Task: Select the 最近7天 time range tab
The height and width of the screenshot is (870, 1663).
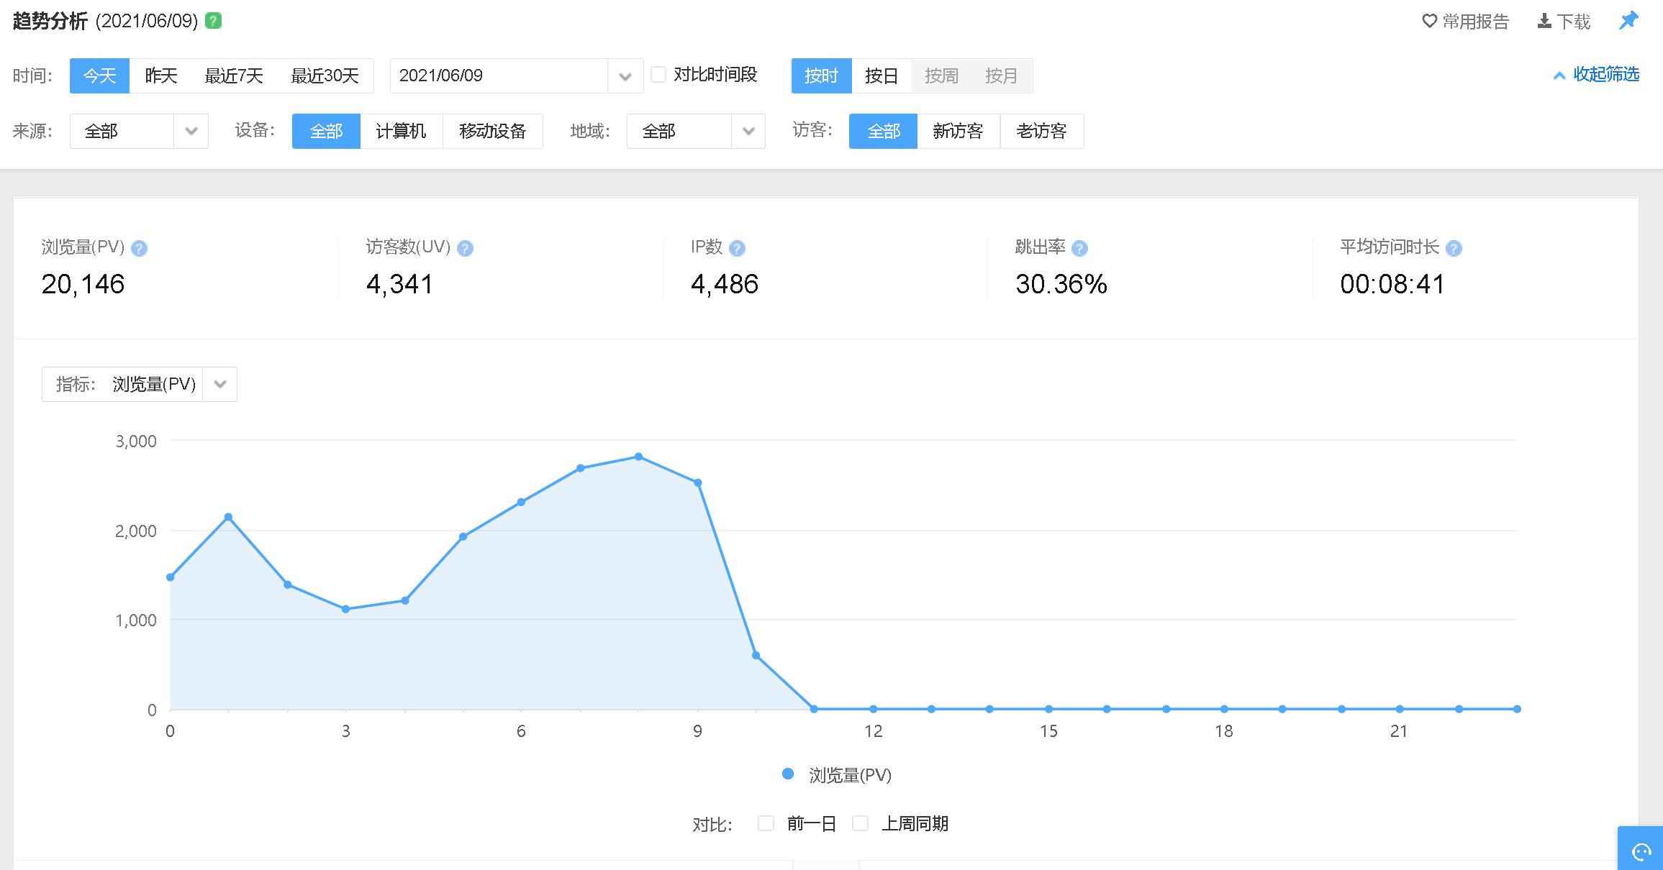Action: 234,75
